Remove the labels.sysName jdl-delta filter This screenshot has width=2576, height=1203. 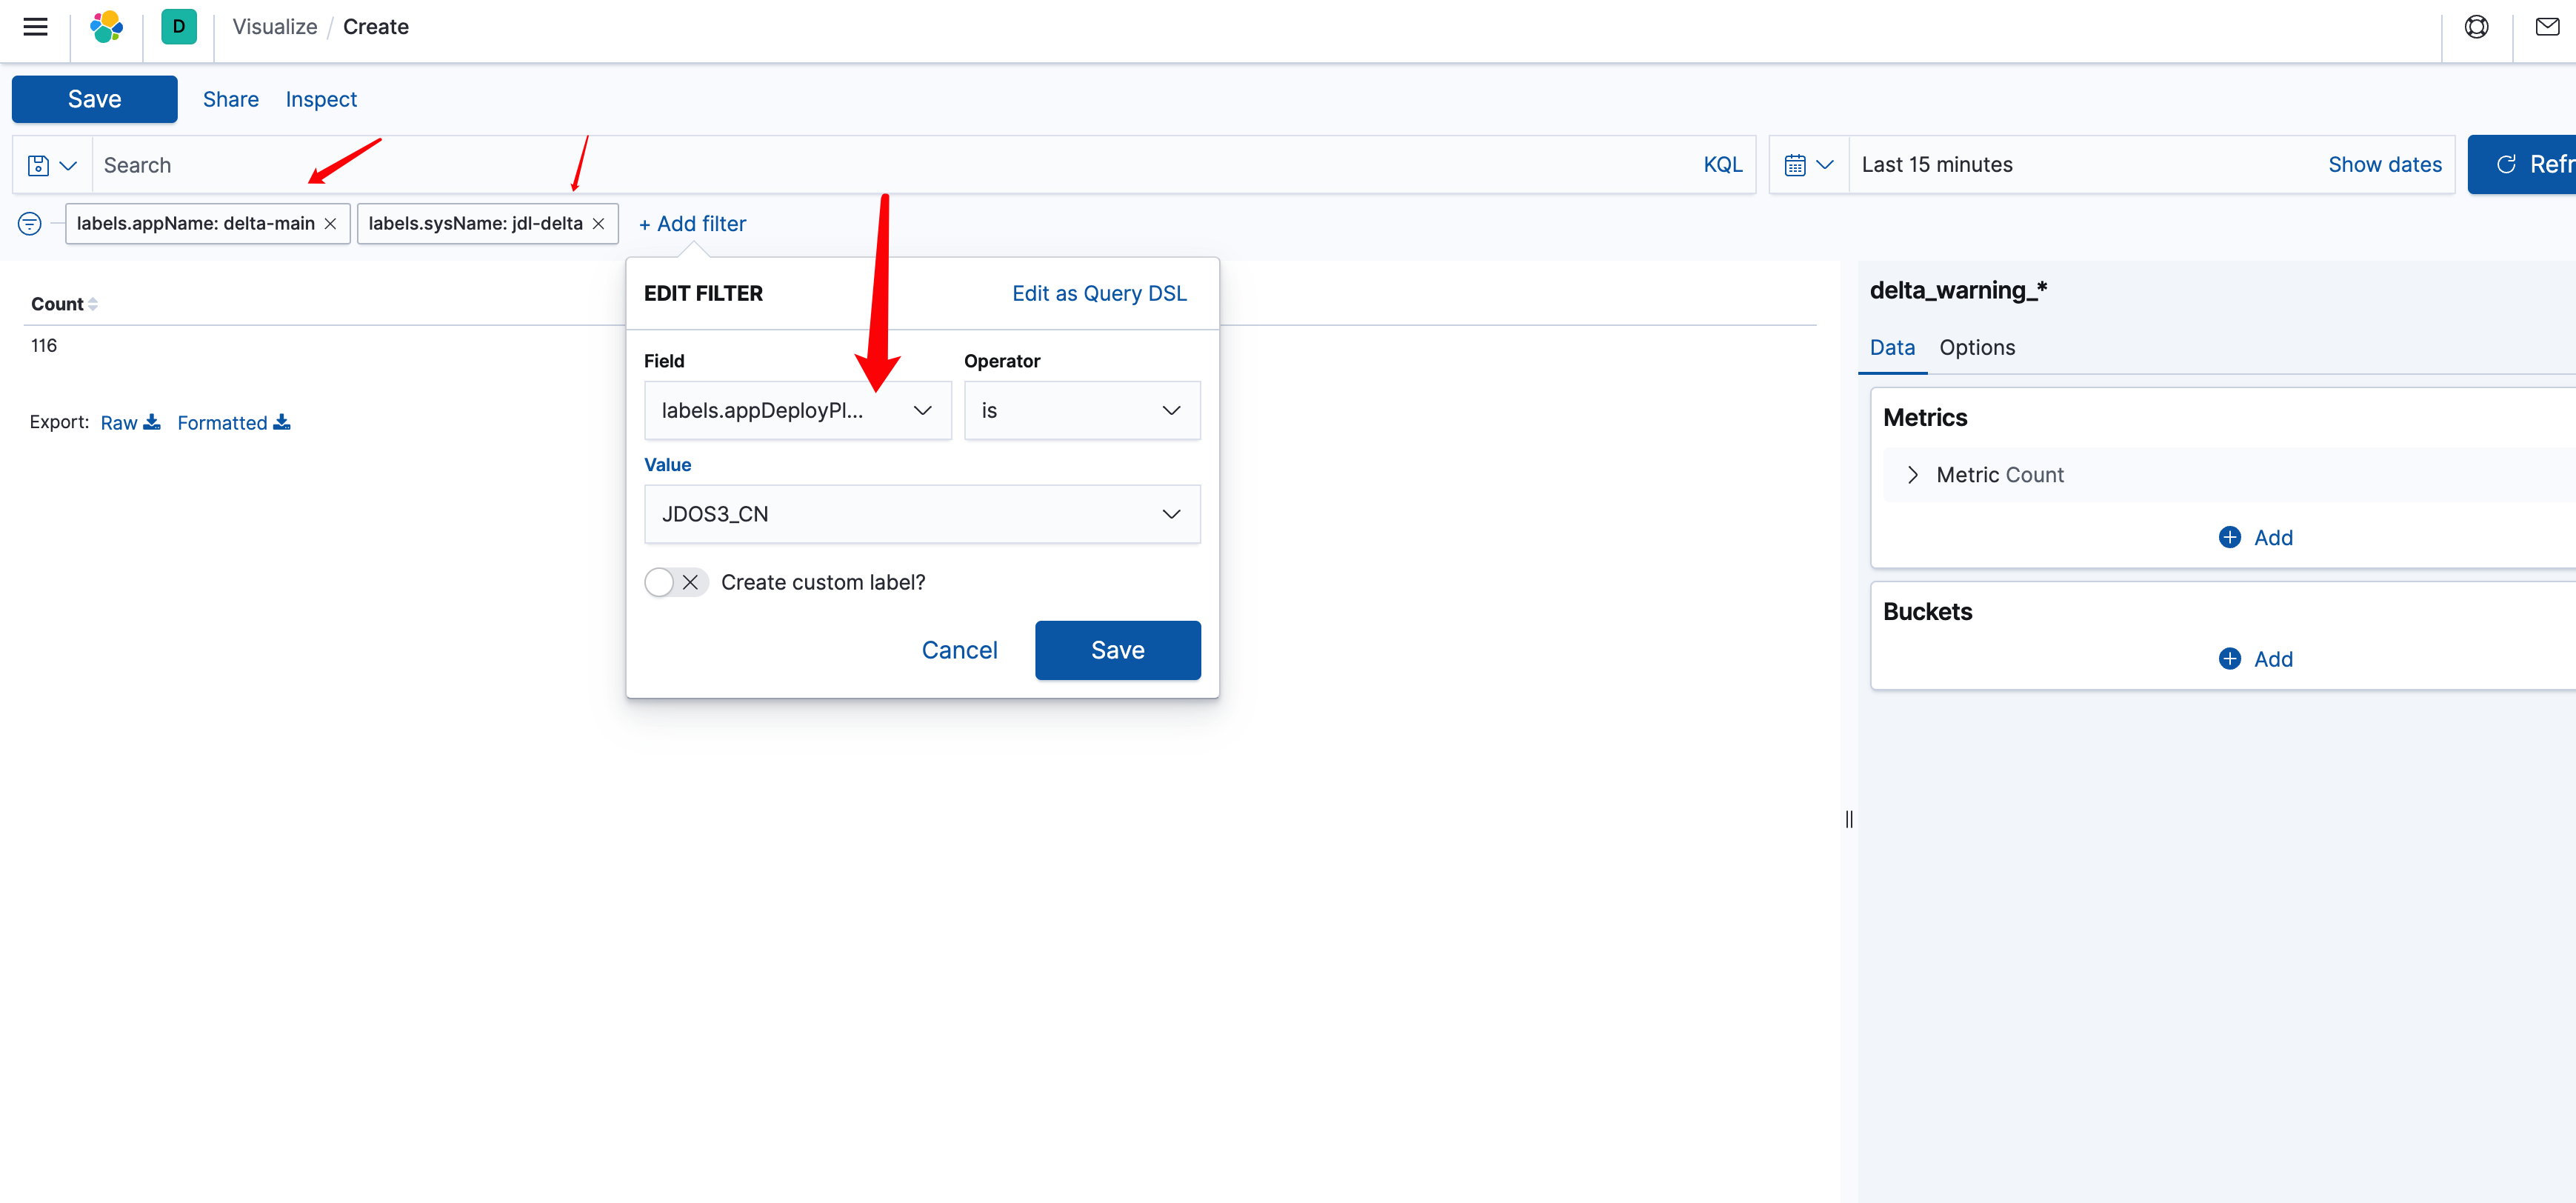point(598,224)
